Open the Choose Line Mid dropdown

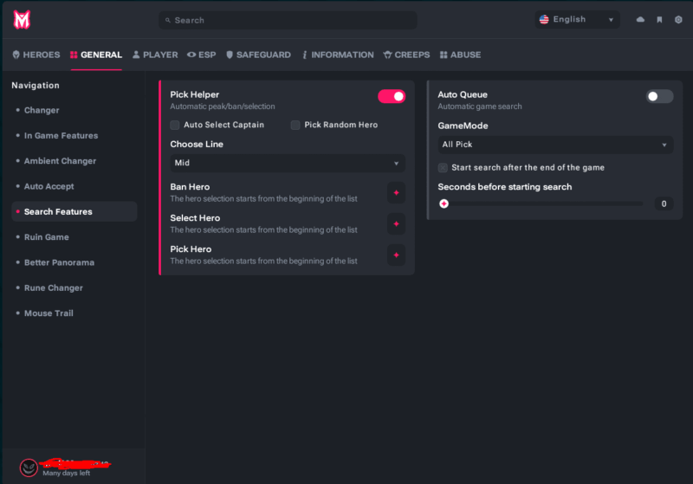[288, 163]
